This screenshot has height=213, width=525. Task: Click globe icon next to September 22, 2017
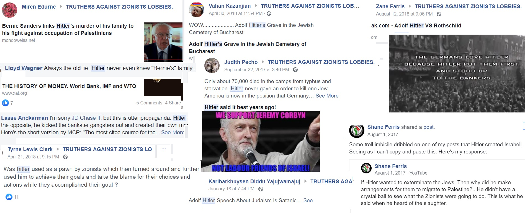[x=295, y=70]
